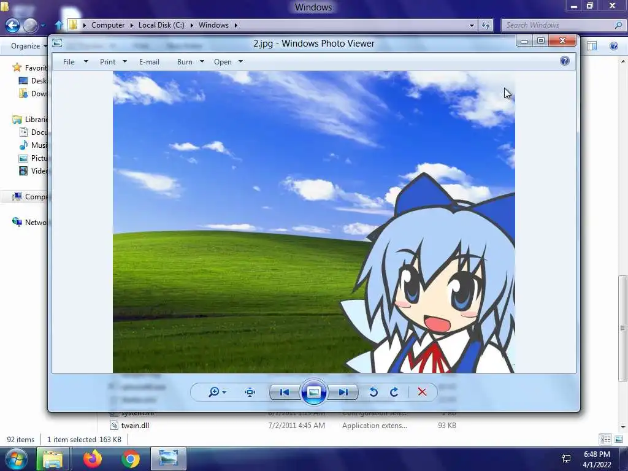
Task: Select Local Disk (C:) breadcrumb
Action: [x=161, y=25]
